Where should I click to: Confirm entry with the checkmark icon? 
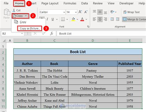coord(44,33)
